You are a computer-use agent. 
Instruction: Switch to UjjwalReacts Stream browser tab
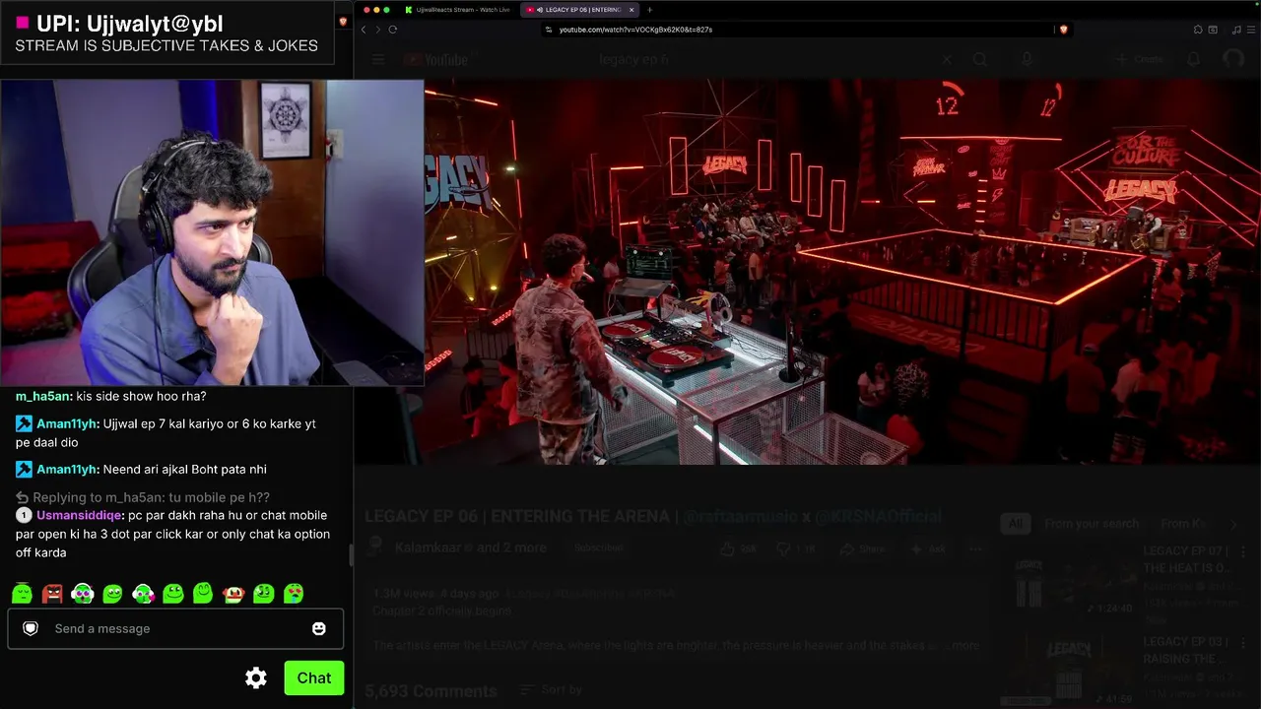tap(457, 10)
